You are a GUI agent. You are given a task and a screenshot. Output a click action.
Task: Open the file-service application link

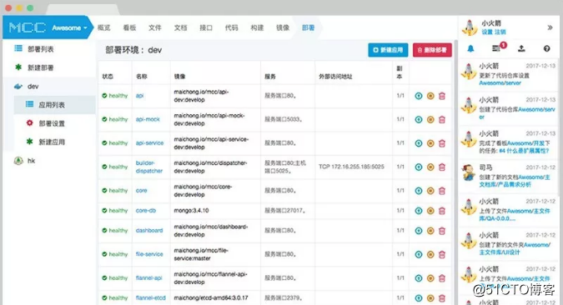click(149, 254)
